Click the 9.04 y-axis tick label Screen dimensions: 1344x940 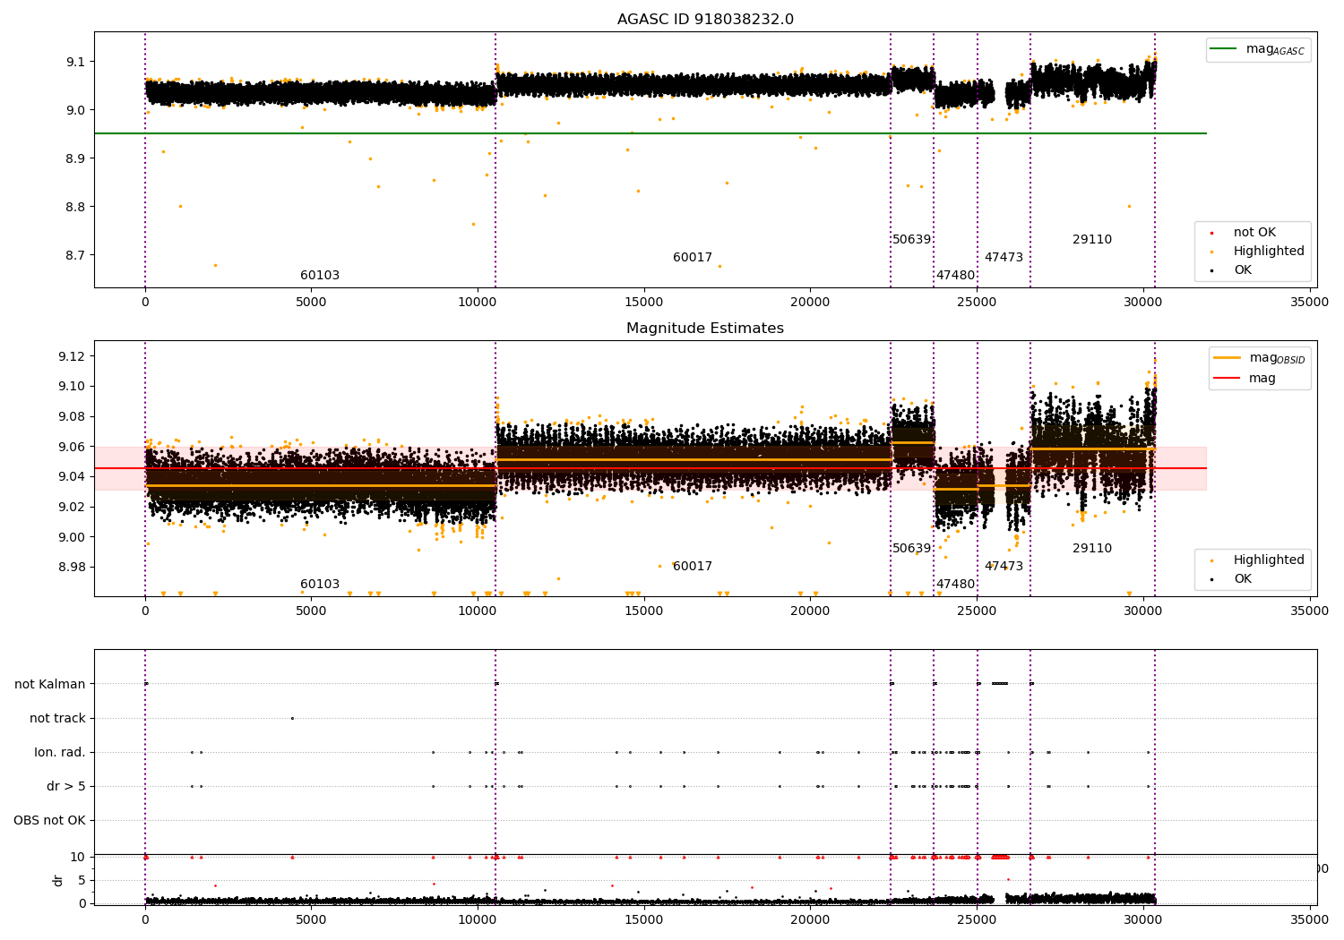[x=72, y=476]
